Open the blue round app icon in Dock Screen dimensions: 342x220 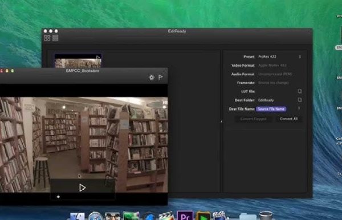(x=149, y=217)
